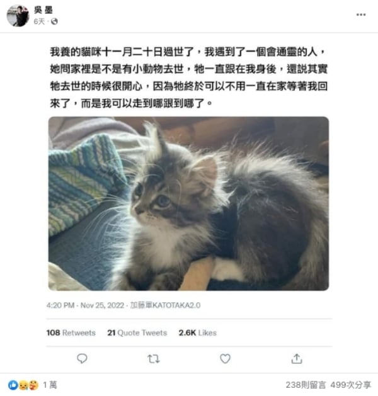378x396 pixels.
Task: Click the globe public privacy icon
Action: pos(54,21)
